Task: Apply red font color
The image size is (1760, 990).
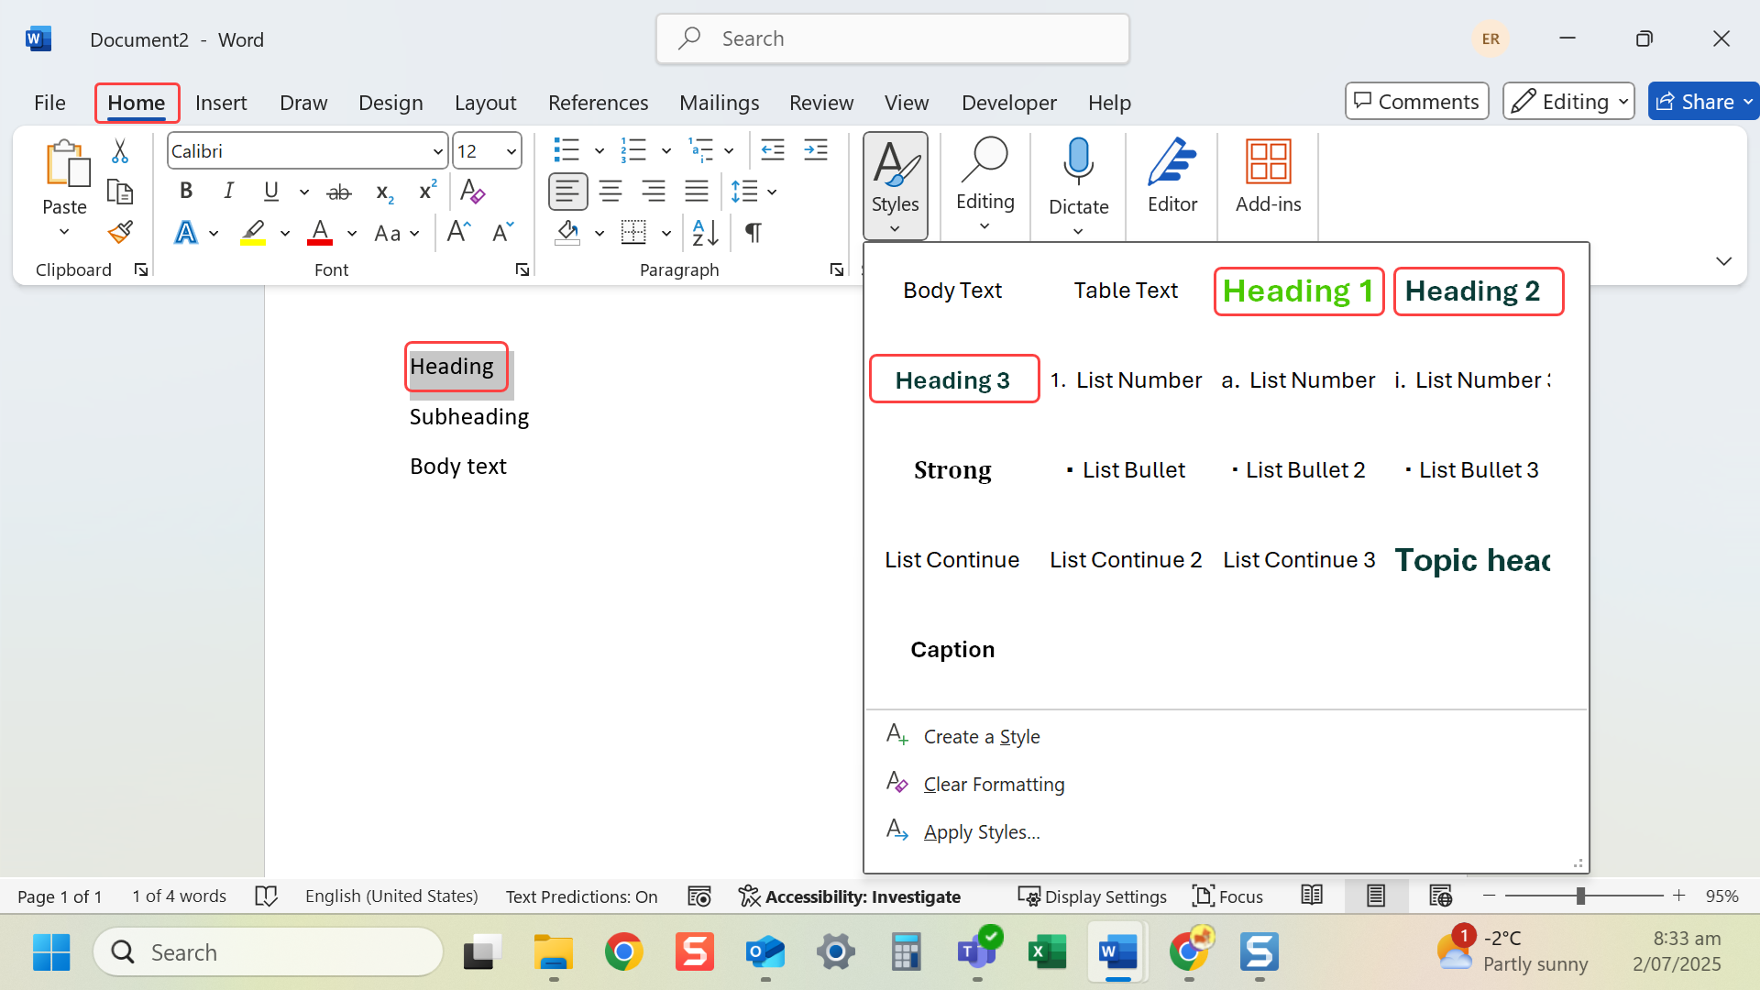Action: pos(320,233)
